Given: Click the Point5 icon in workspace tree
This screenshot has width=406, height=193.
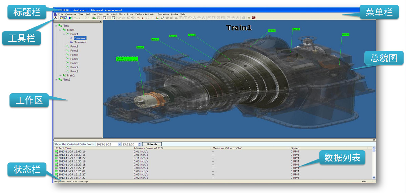Looking at the screenshot, I should (x=68, y=59).
